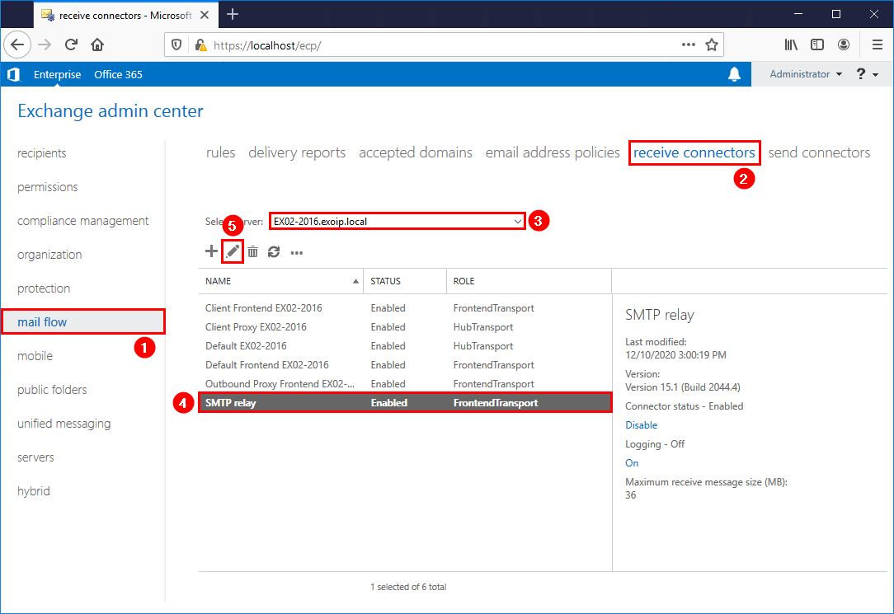Select the Default EX02-2016 connector row
Image resolution: width=894 pixels, height=614 pixels.
(x=405, y=345)
